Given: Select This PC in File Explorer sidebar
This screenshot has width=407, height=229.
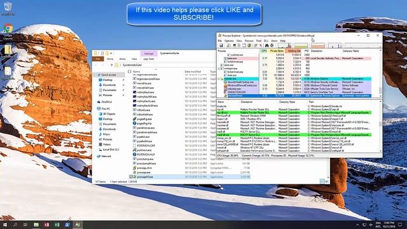Looking at the screenshot, I should pos(106,109).
